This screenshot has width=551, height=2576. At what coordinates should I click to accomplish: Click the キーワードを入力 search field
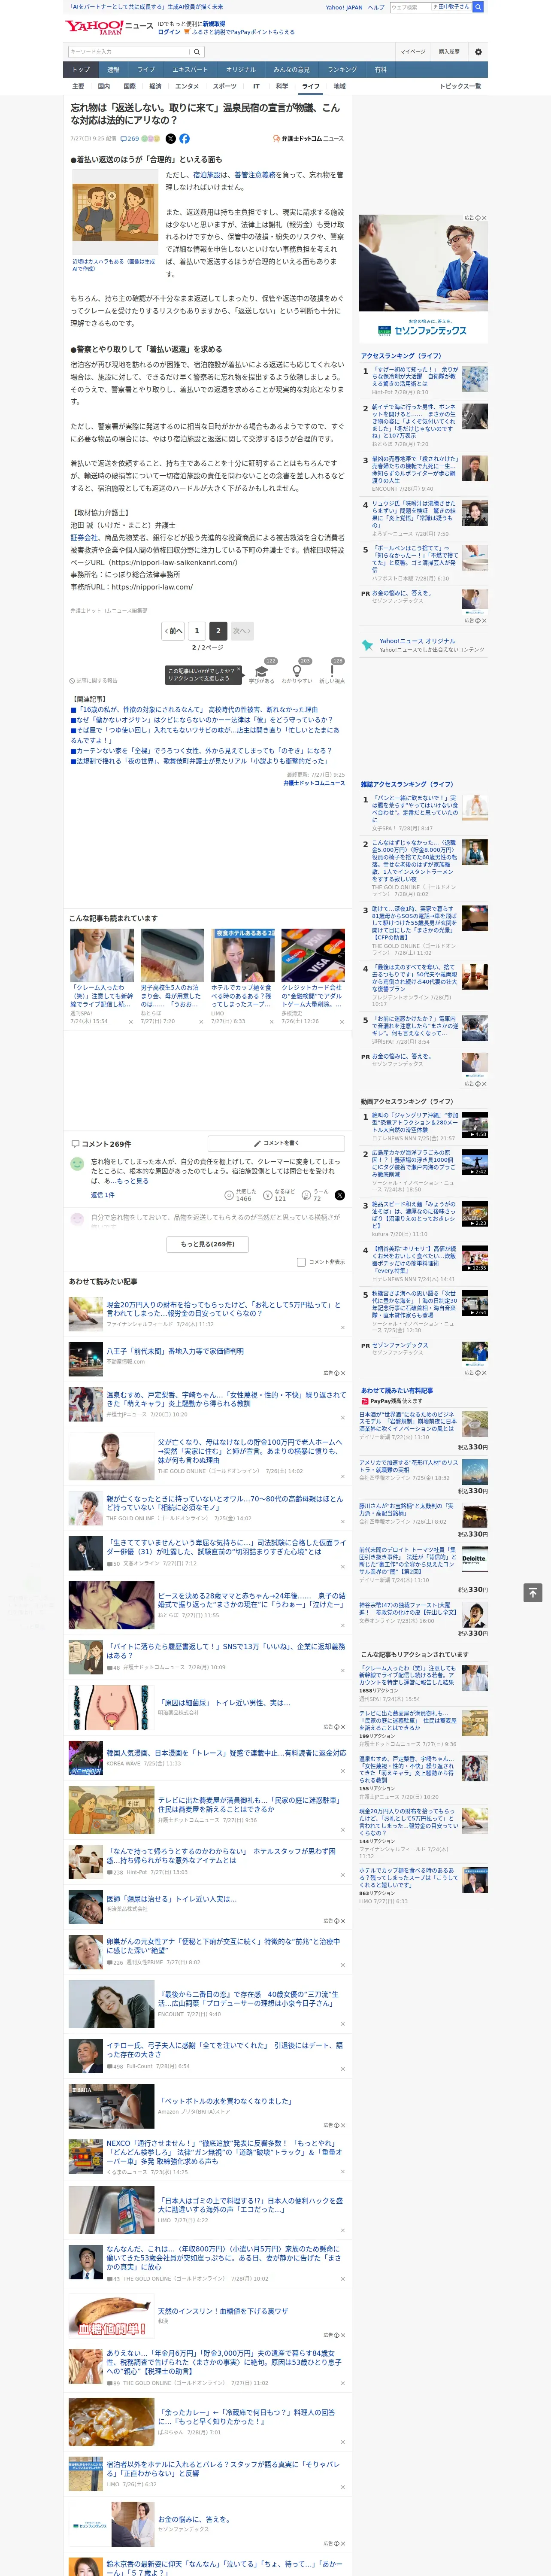(129, 52)
